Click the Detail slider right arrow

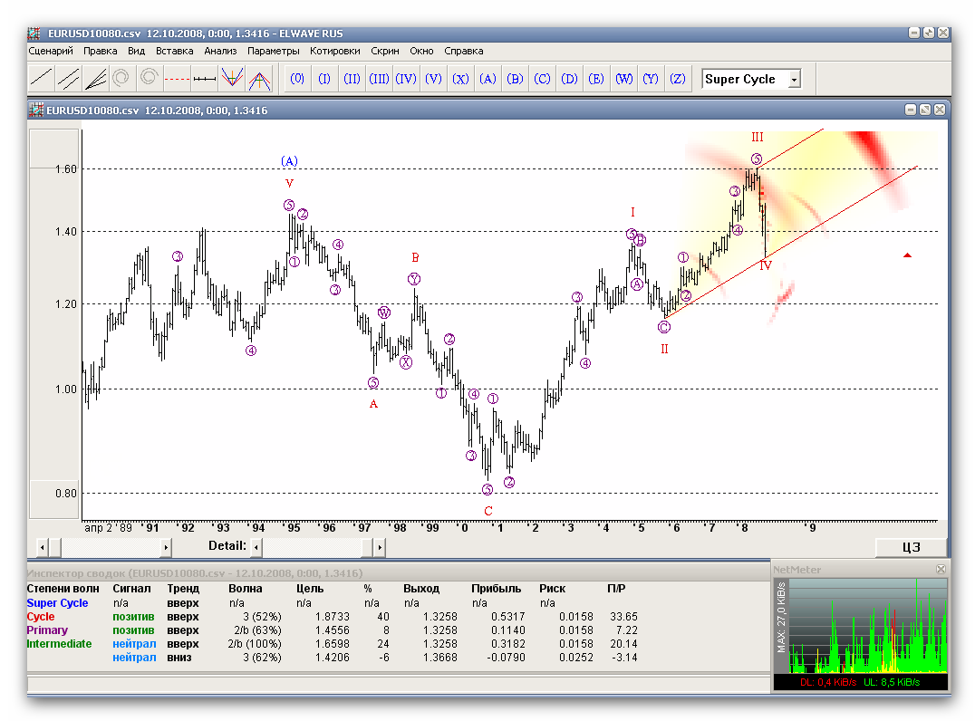pos(379,547)
